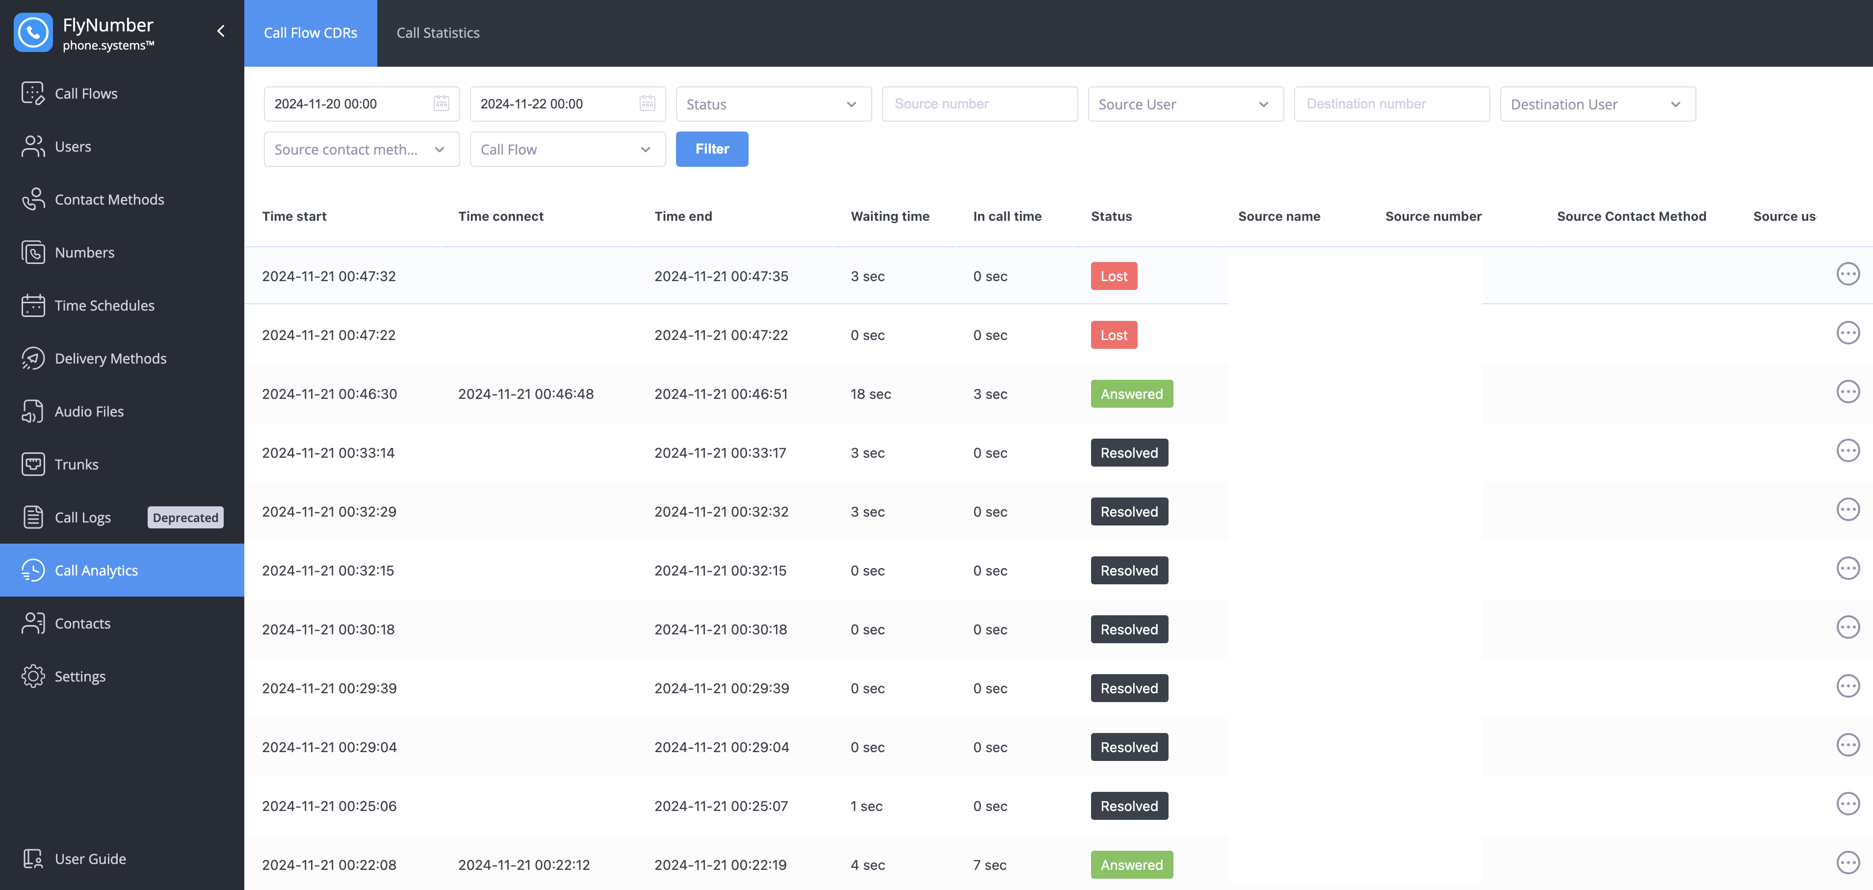Click the Delivery Methods icon
Screen dimensions: 1873x890
coord(33,359)
